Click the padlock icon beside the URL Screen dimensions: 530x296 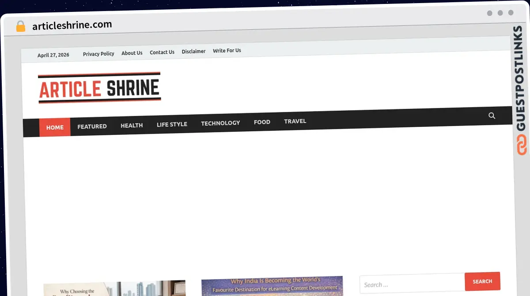(21, 26)
